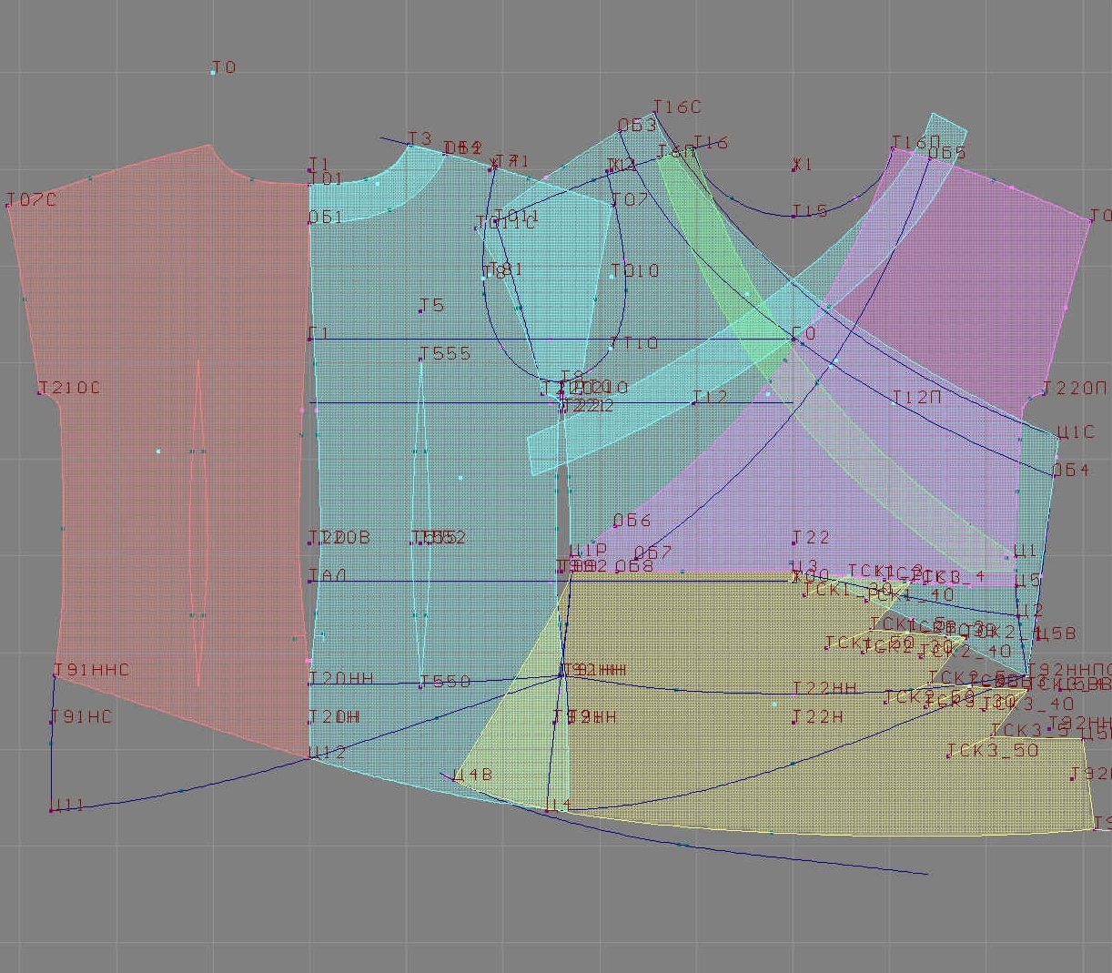Click the T210C point on the left edge
The width and height of the screenshot is (1112, 973).
pos(40,393)
